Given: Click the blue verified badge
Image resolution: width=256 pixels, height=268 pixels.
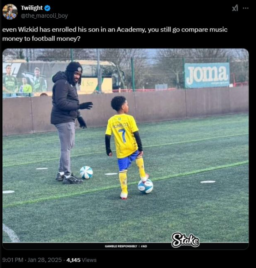Looking at the screenshot, I should pyautogui.click(x=47, y=8).
